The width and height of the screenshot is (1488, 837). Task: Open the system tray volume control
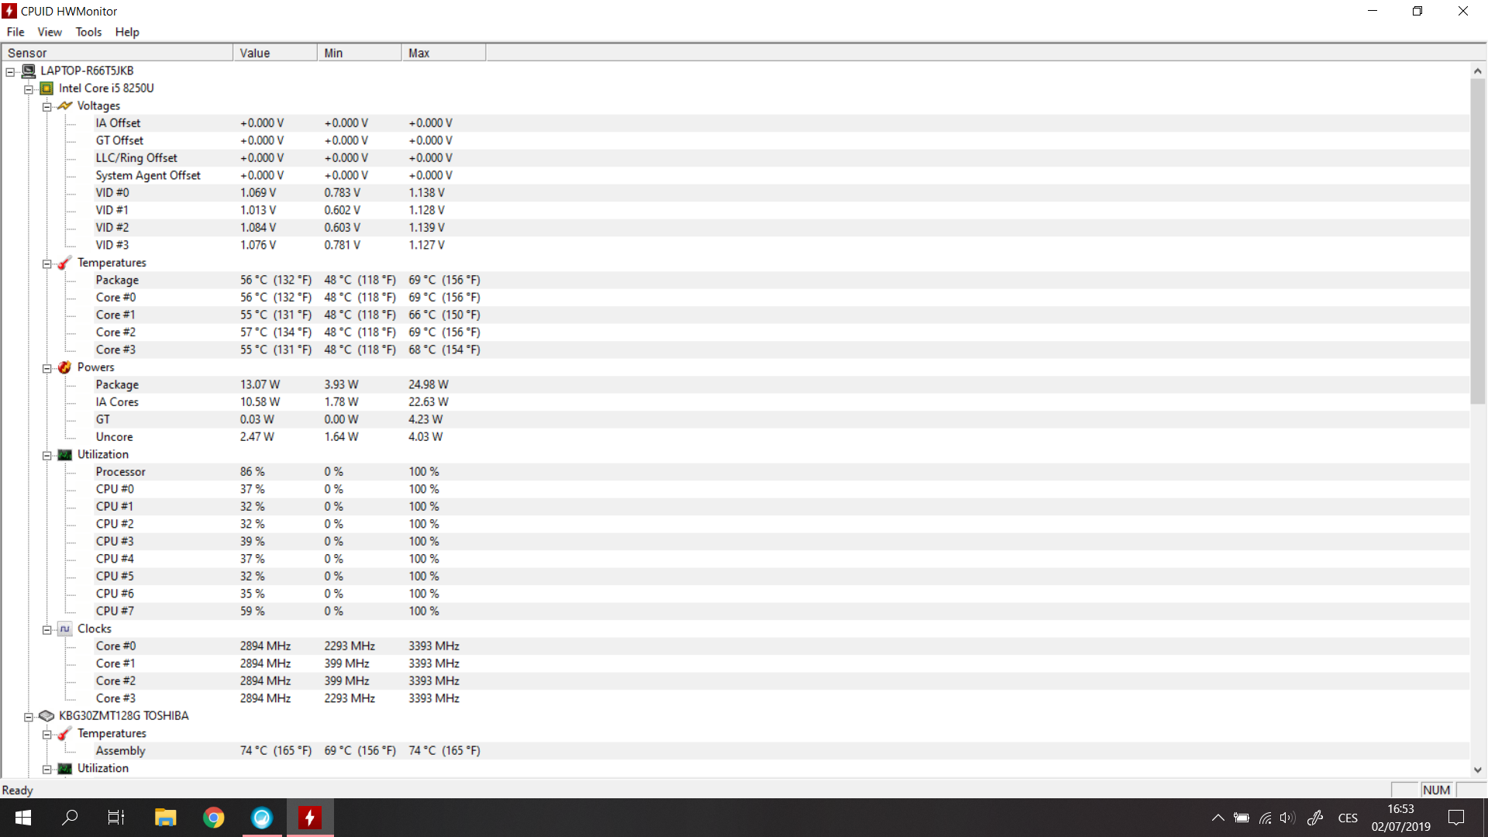coord(1287,818)
